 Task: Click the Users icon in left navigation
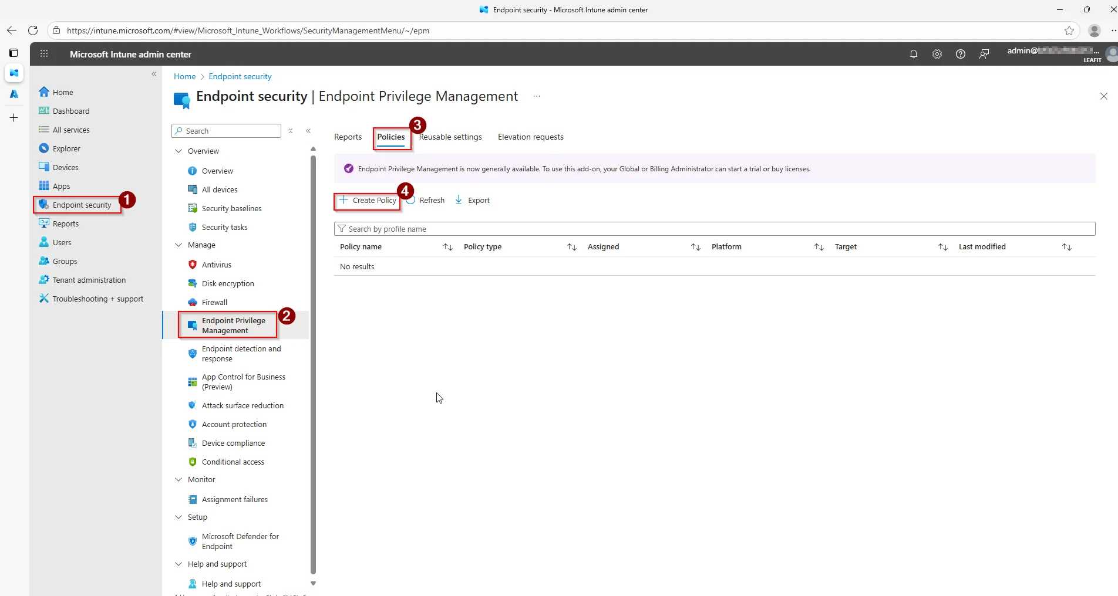[44, 242]
